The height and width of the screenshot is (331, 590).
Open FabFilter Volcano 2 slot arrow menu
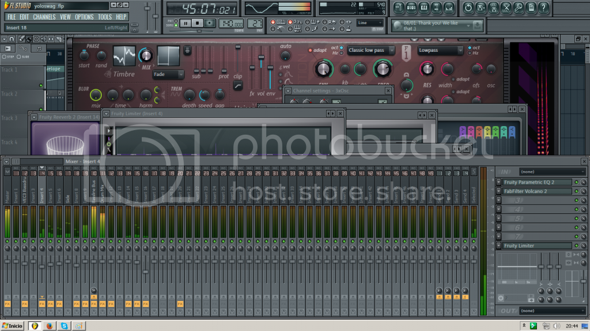click(498, 191)
